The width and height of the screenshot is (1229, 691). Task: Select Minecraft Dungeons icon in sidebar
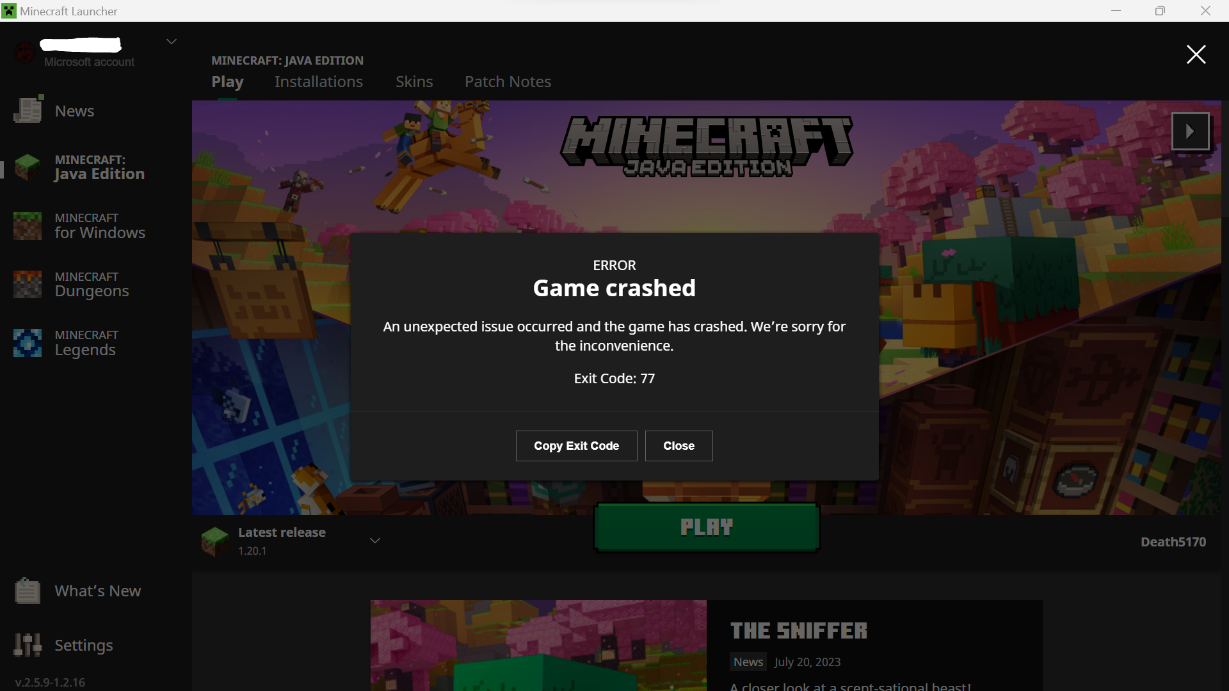coord(28,284)
